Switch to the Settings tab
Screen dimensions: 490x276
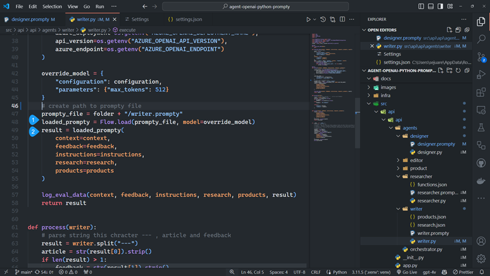click(x=140, y=20)
